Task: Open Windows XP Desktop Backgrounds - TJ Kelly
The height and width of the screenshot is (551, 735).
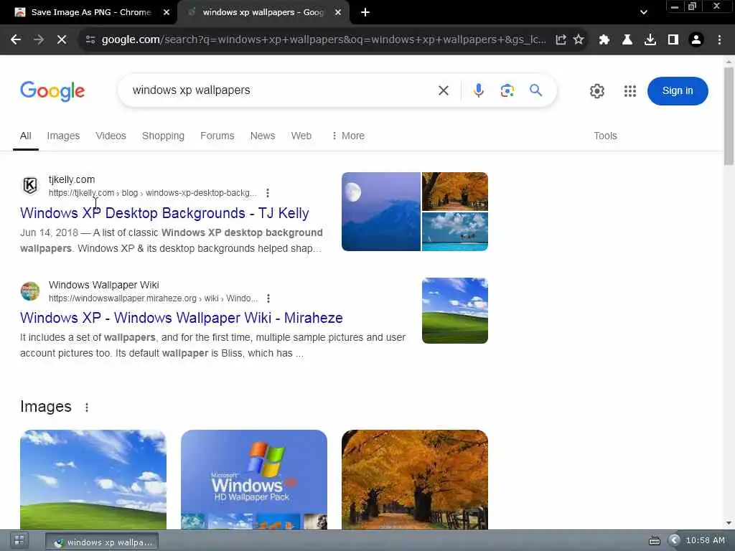Action: coord(164,213)
